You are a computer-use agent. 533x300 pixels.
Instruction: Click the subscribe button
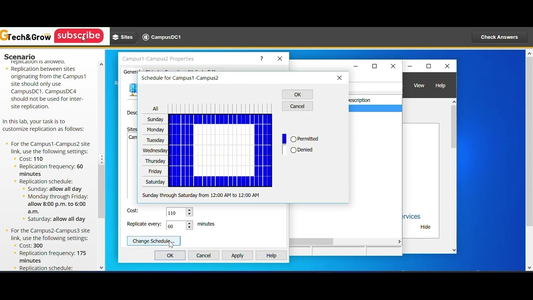(79, 36)
